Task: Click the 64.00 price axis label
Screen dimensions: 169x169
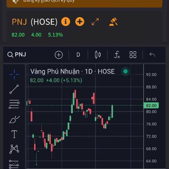Action: (151, 161)
